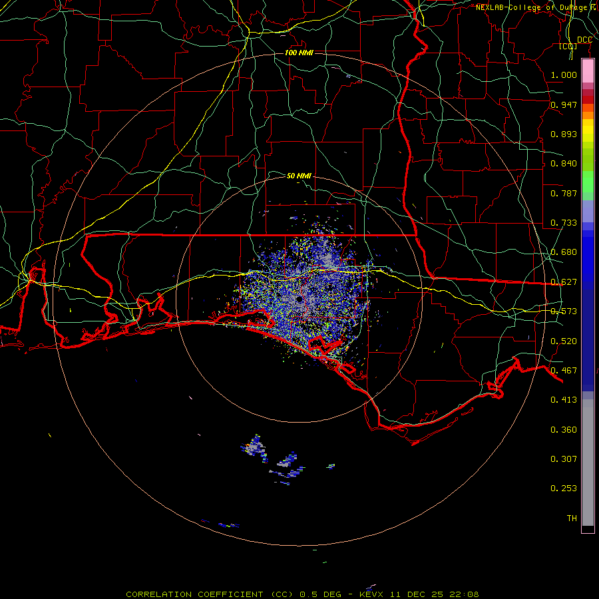Pick the gray segment of the color bar
Screen dimensions: 599x599
[x=588, y=463]
